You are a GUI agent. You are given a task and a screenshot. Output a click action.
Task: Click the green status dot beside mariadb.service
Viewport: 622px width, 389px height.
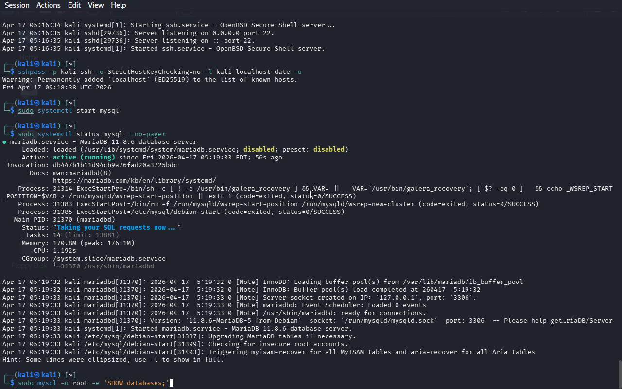pyautogui.click(x=4, y=142)
